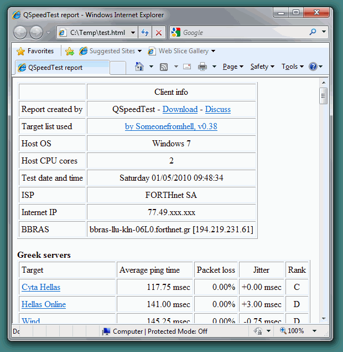The image size is (343, 352).
Task: Click 'Saturday 01/05/2010 09:48:34' date cell
Action: [x=171, y=178]
